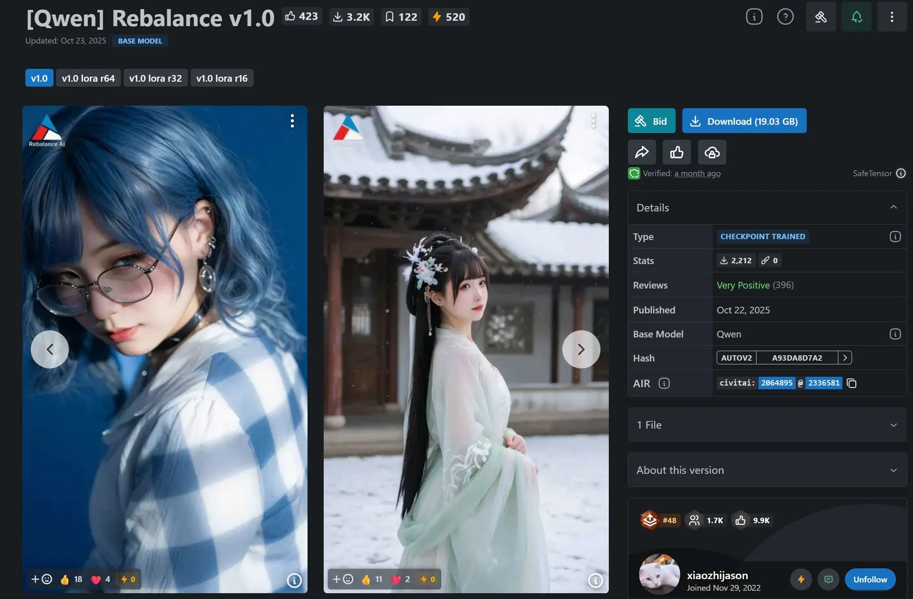This screenshot has width=913, height=599.
Task: Switch to the v1.0 lora r16 version tab
Action: pos(222,78)
